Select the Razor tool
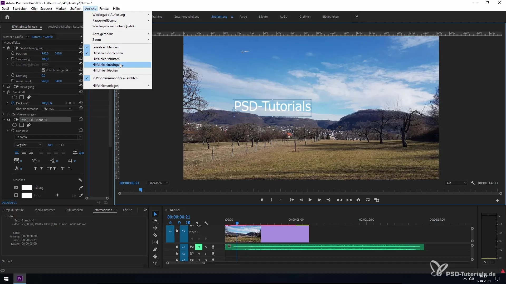Viewport: 506px width, 284px height. [155, 235]
